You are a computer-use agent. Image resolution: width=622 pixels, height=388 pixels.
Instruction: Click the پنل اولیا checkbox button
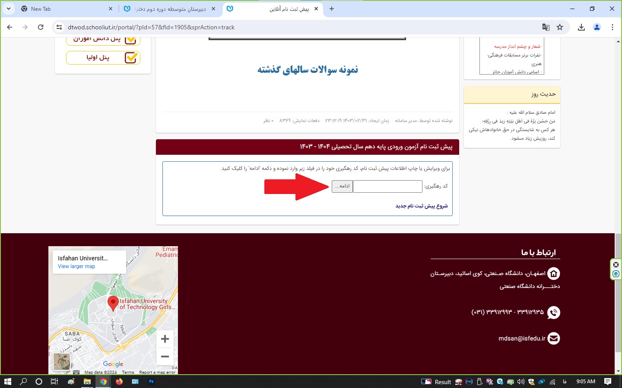point(103,57)
